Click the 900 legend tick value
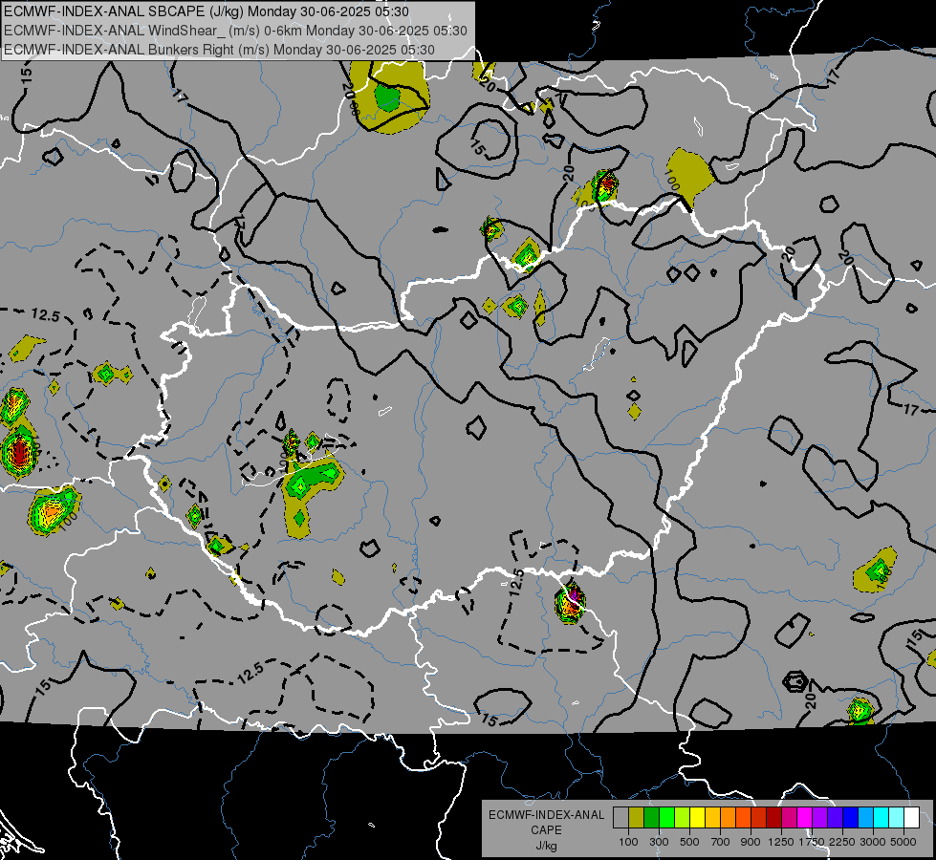The height and width of the screenshot is (860, 936). pos(751,842)
